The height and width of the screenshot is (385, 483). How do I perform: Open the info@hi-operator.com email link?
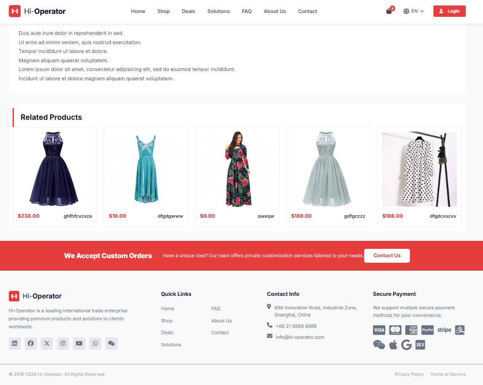300,337
